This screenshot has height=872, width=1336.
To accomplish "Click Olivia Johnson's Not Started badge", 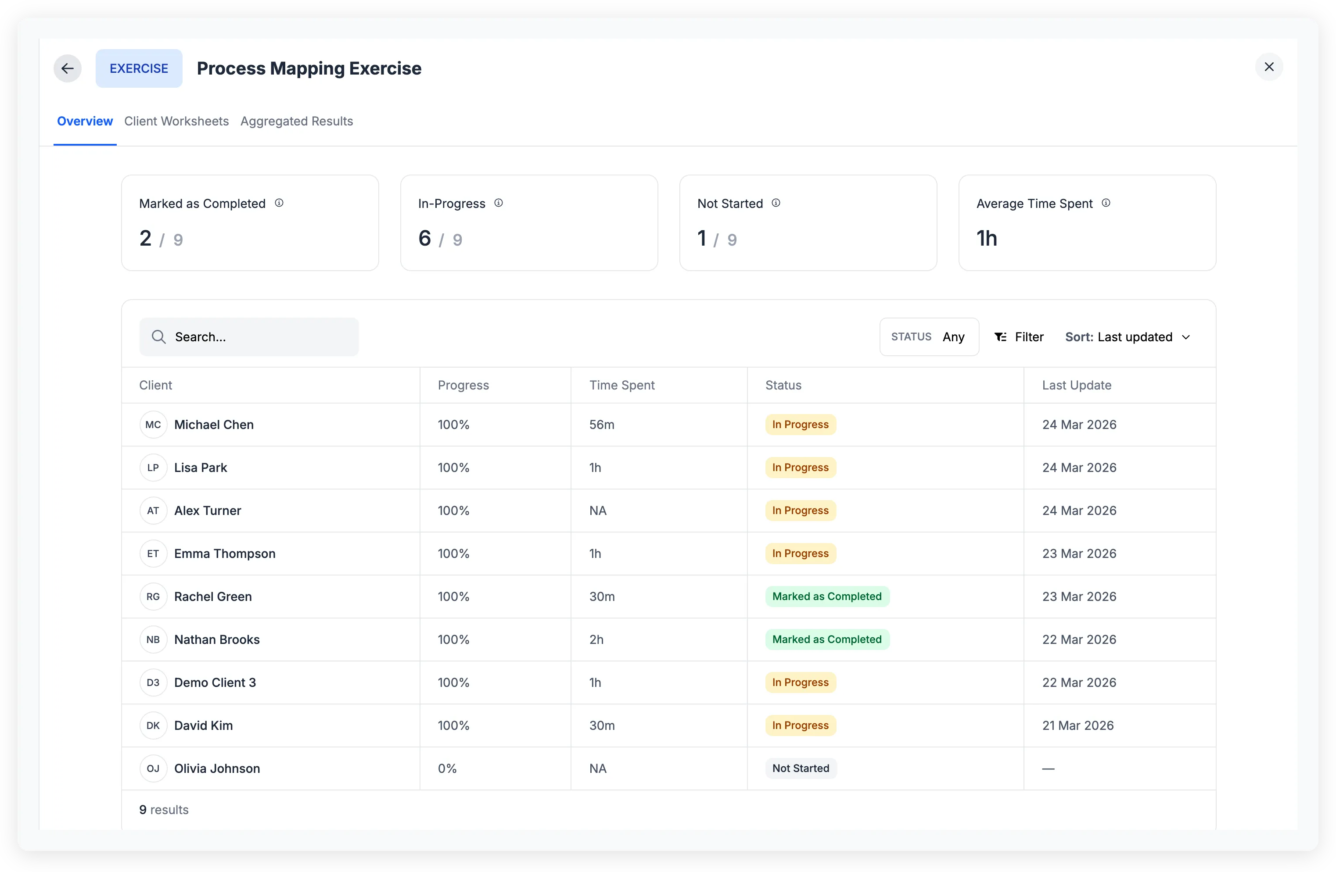I will pyautogui.click(x=801, y=768).
